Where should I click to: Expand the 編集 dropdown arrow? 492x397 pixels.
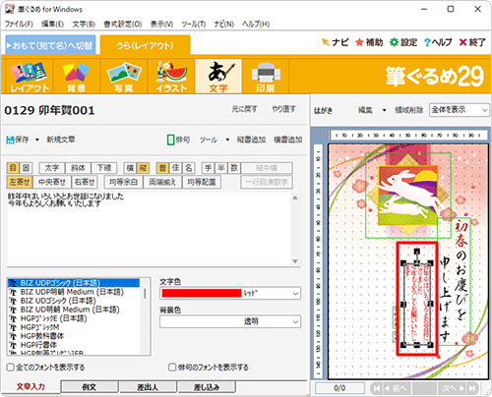click(x=384, y=110)
